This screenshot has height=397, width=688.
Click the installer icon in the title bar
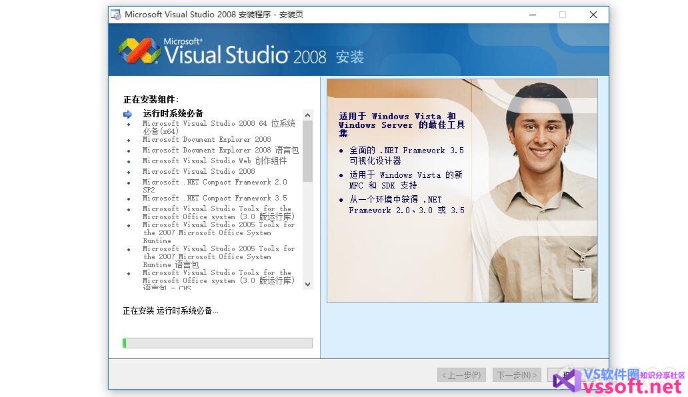116,15
